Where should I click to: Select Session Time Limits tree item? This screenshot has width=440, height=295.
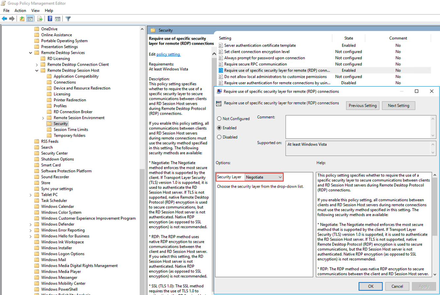coord(71,130)
